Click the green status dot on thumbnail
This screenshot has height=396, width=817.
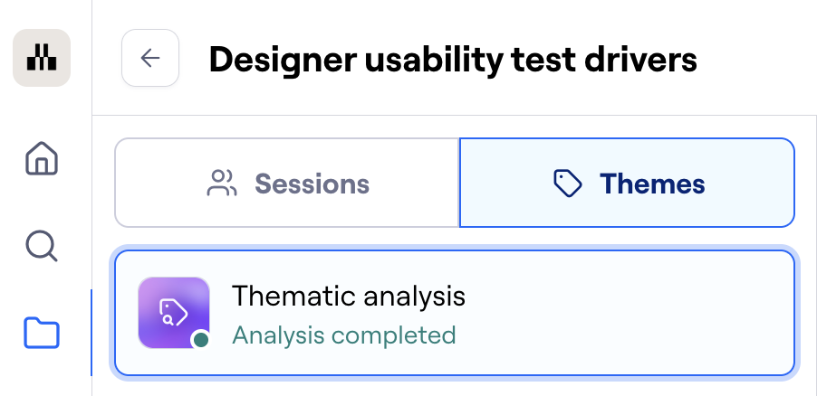click(201, 340)
